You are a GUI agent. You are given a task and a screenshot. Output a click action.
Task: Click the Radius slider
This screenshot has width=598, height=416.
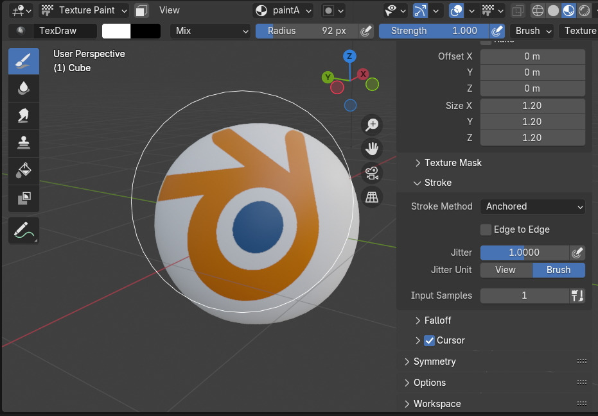click(x=306, y=31)
